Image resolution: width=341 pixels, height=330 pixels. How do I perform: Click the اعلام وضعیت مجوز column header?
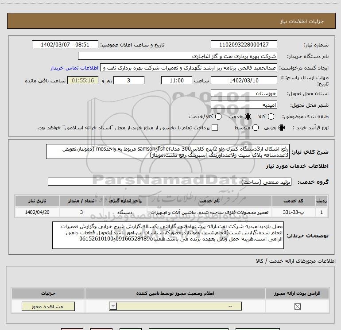[x=175, y=293]
